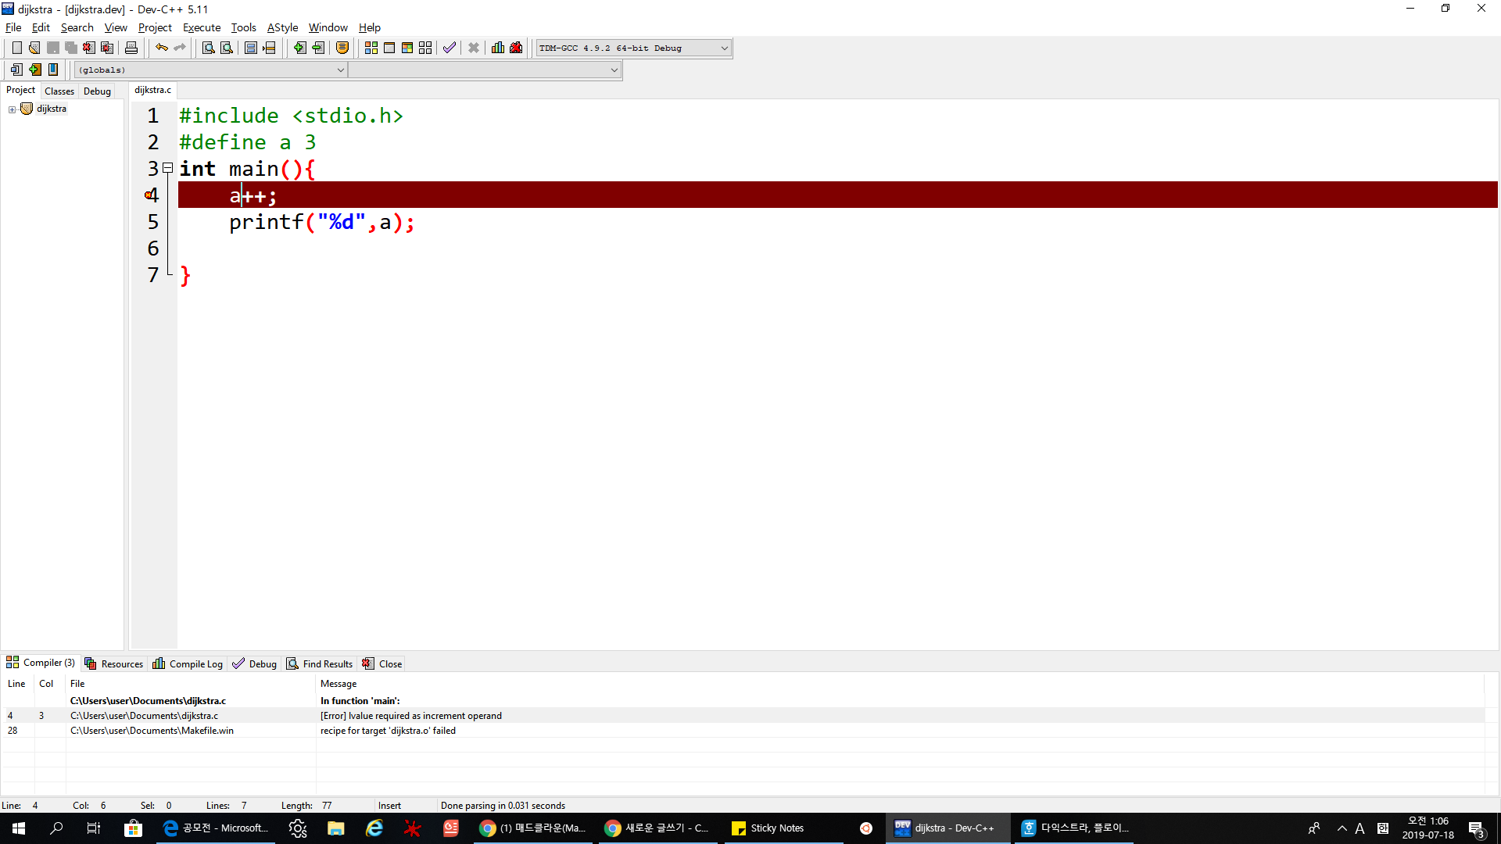Click the Compile & Run multicolor icon
The width and height of the screenshot is (1501, 844).
coord(407,48)
